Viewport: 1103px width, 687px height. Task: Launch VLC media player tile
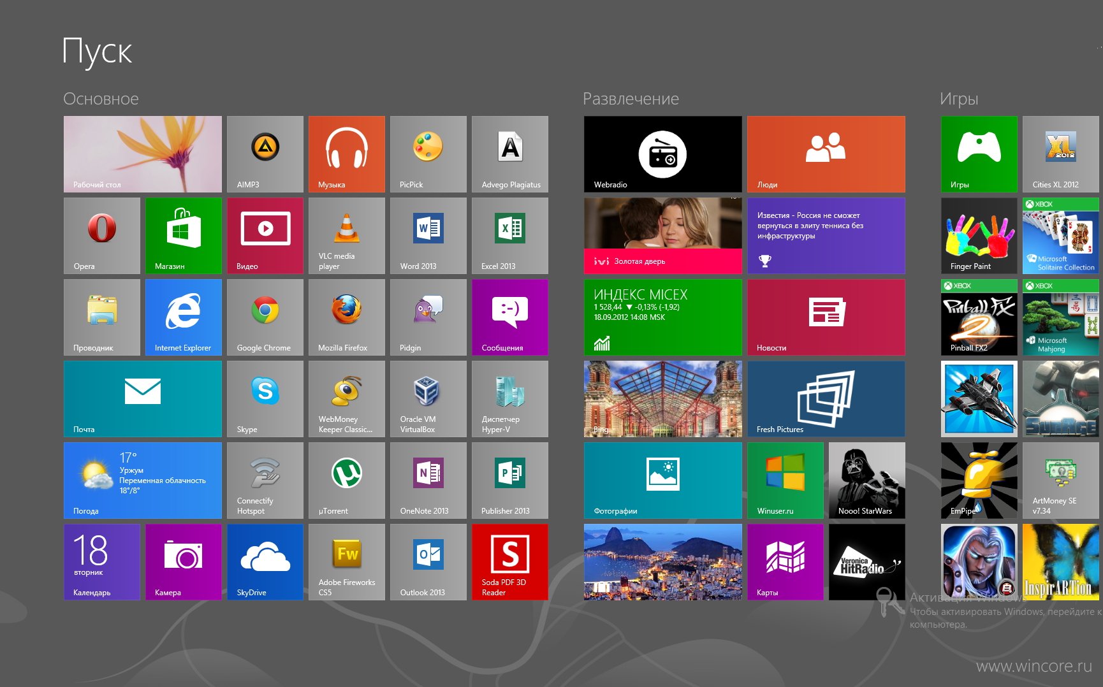click(347, 236)
